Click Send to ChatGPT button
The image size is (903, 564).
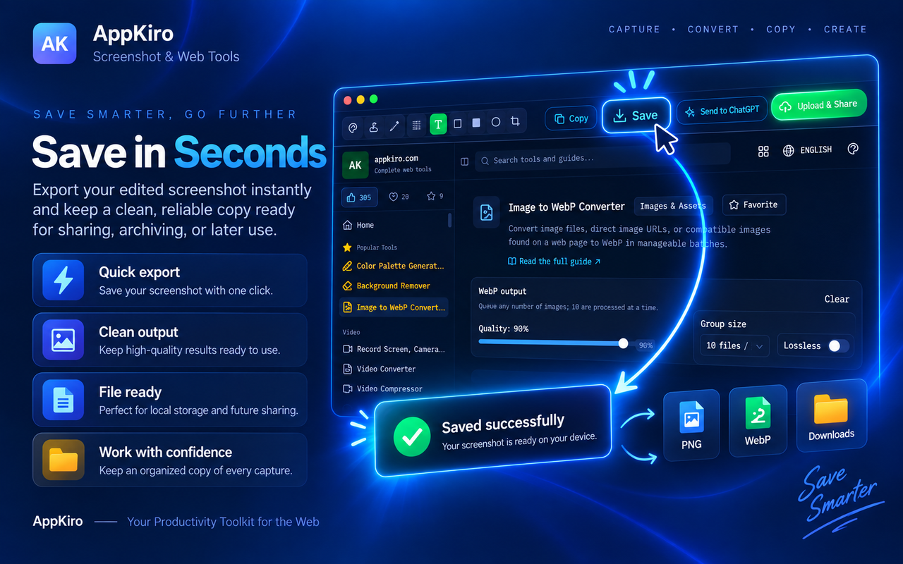click(722, 111)
